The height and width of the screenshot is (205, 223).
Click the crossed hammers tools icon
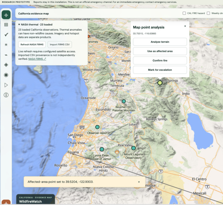click(x=6, y=45)
